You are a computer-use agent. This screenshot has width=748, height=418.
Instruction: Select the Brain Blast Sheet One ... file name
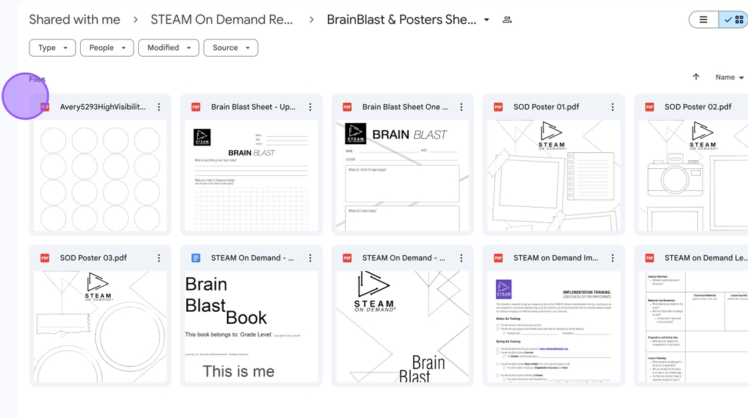[x=405, y=107]
